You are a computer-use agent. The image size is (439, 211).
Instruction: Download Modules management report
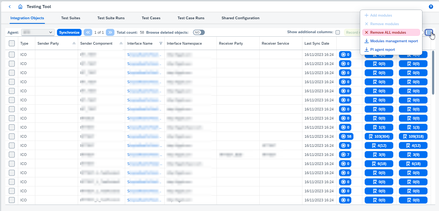click(391, 41)
